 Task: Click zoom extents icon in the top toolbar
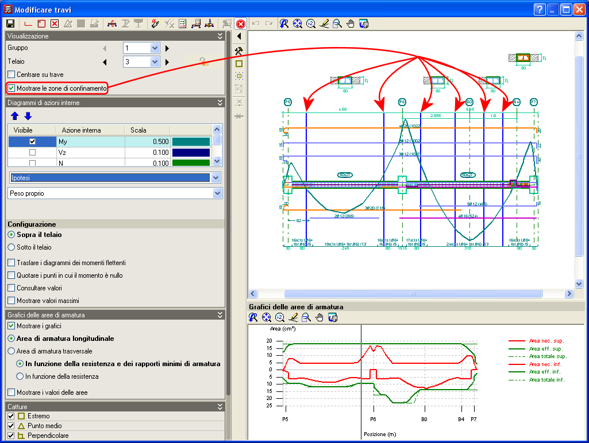[x=298, y=24]
